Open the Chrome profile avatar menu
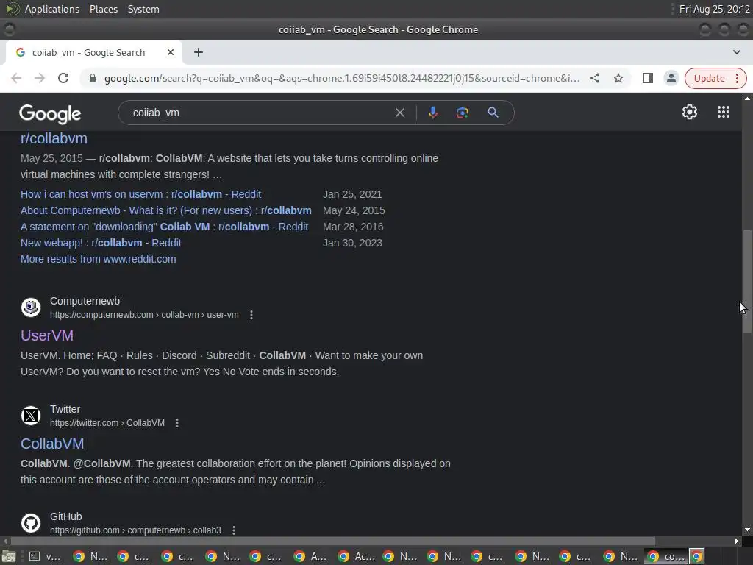The image size is (753, 565). coord(671,78)
